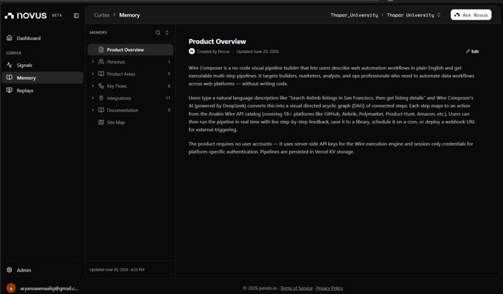Open Admin gear icon
The width and height of the screenshot is (503, 294).
coord(9,270)
